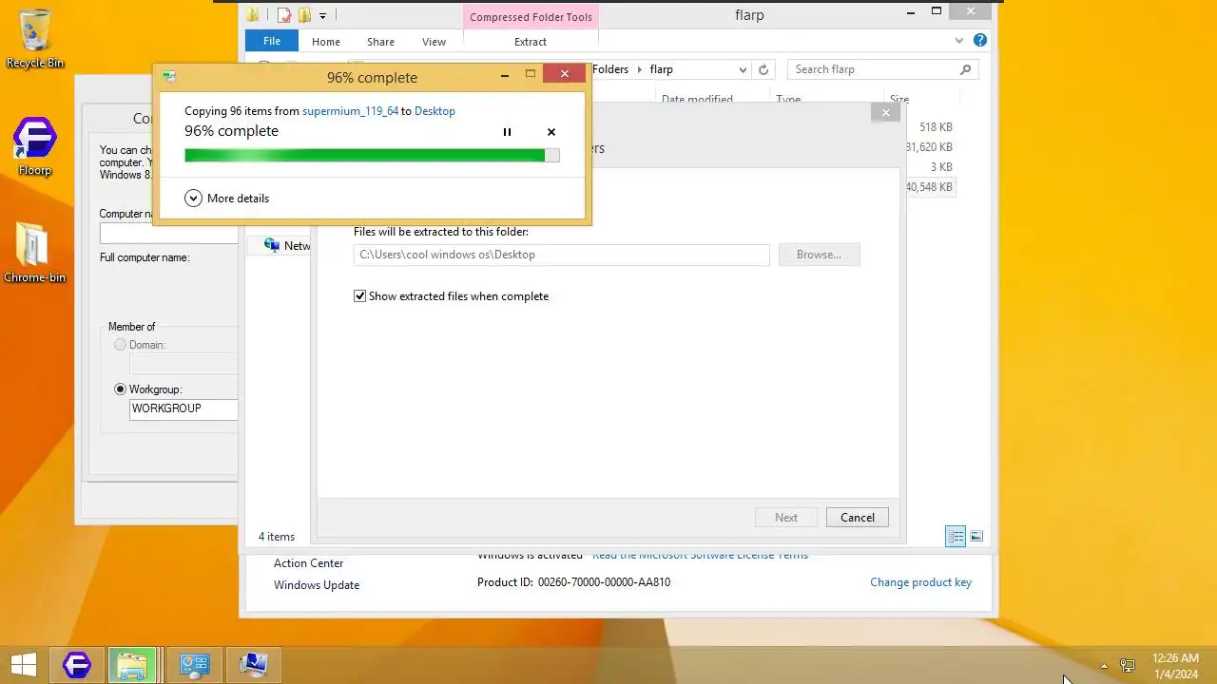Open the File tab in flarp window
Viewport: 1217px width, 684px height.
(272, 41)
